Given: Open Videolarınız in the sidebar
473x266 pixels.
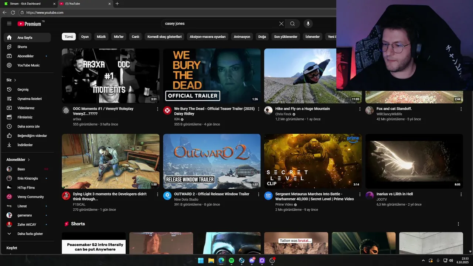Looking at the screenshot, I should coord(27,108).
